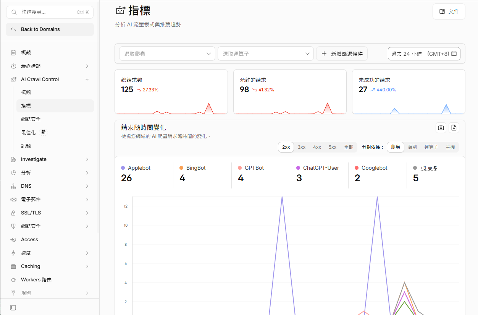Click the 電子郵件 envelope icon
The width and height of the screenshot is (478, 315).
pos(13,200)
